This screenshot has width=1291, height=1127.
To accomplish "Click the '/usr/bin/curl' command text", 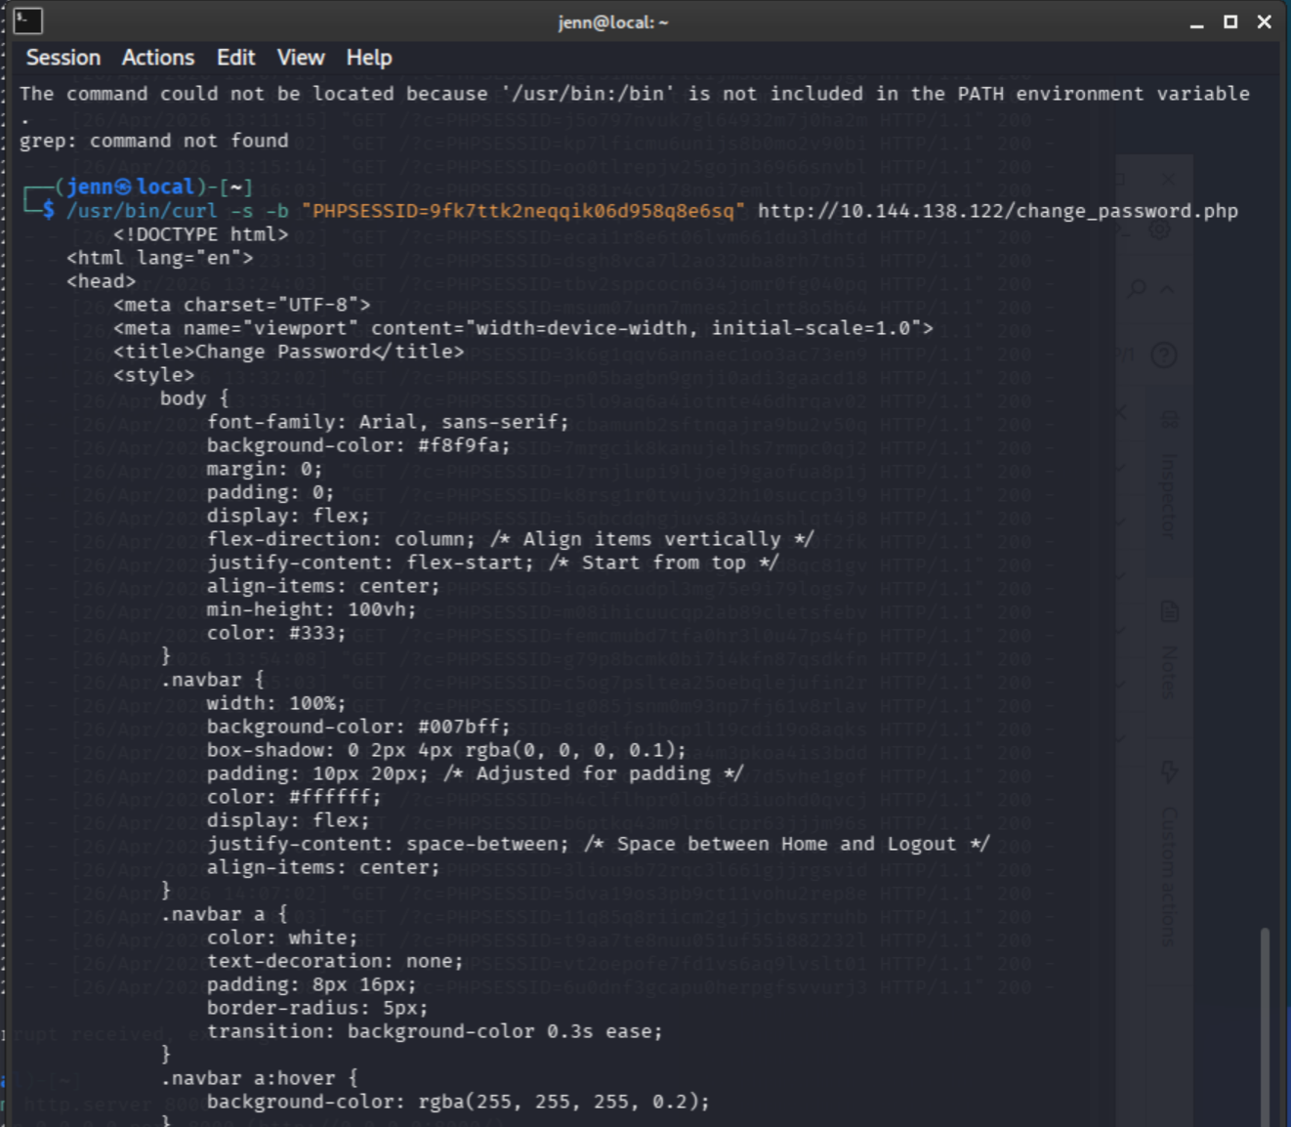I will pos(142,211).
